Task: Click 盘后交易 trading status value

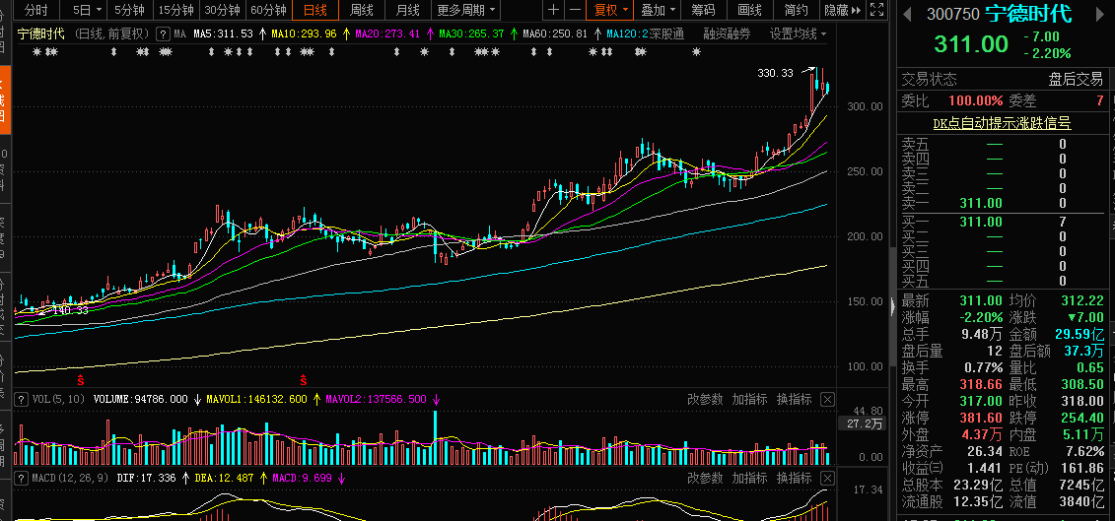Action: (1076, 79)
